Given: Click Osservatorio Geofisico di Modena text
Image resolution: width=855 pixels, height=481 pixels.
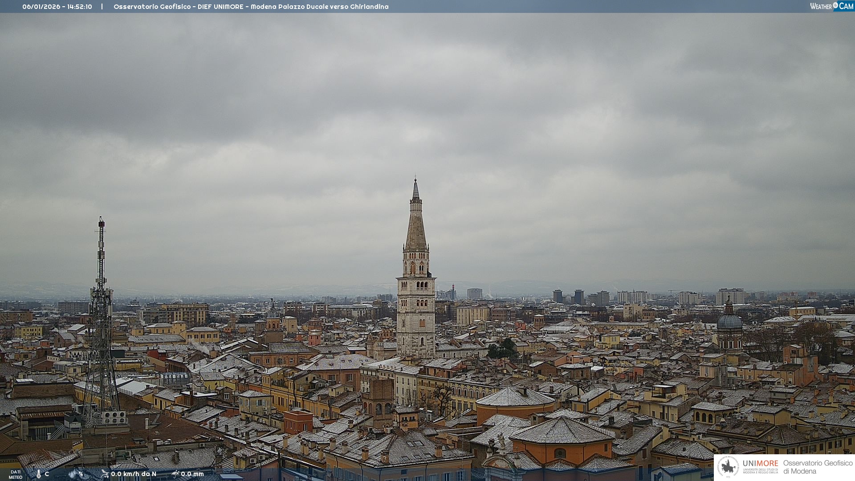Looking at the screenshot, I should [818, 467].
